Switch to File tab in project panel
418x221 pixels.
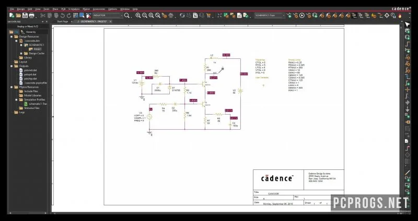(x=15, y=32)
